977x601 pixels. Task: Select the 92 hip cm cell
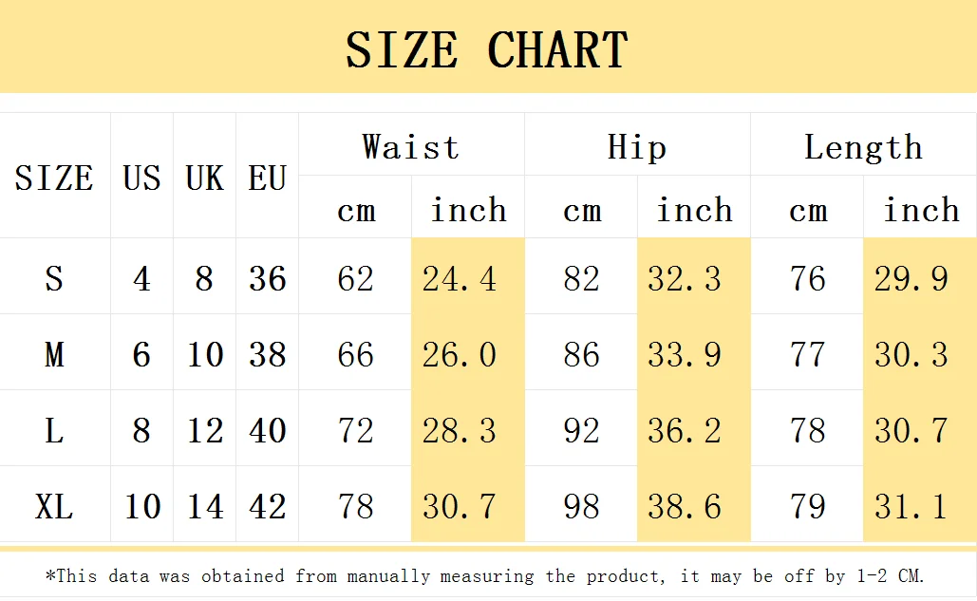581,430
